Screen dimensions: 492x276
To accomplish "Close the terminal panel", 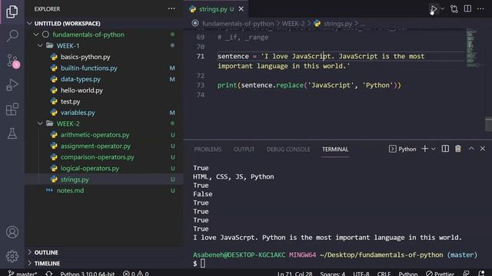I will pos(483,149).
